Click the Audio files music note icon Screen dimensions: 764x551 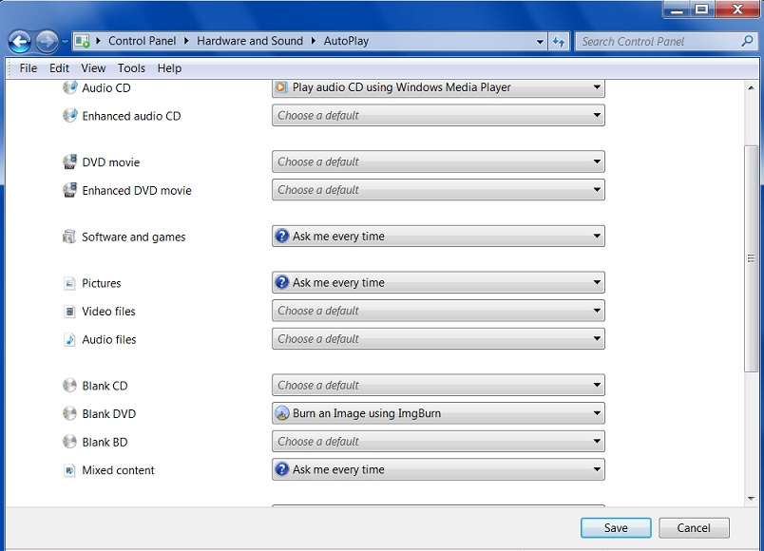[x=69, y=339]
